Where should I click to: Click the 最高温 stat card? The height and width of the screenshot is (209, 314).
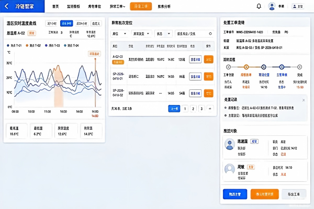pyautogui.click(x=17, y=131)
